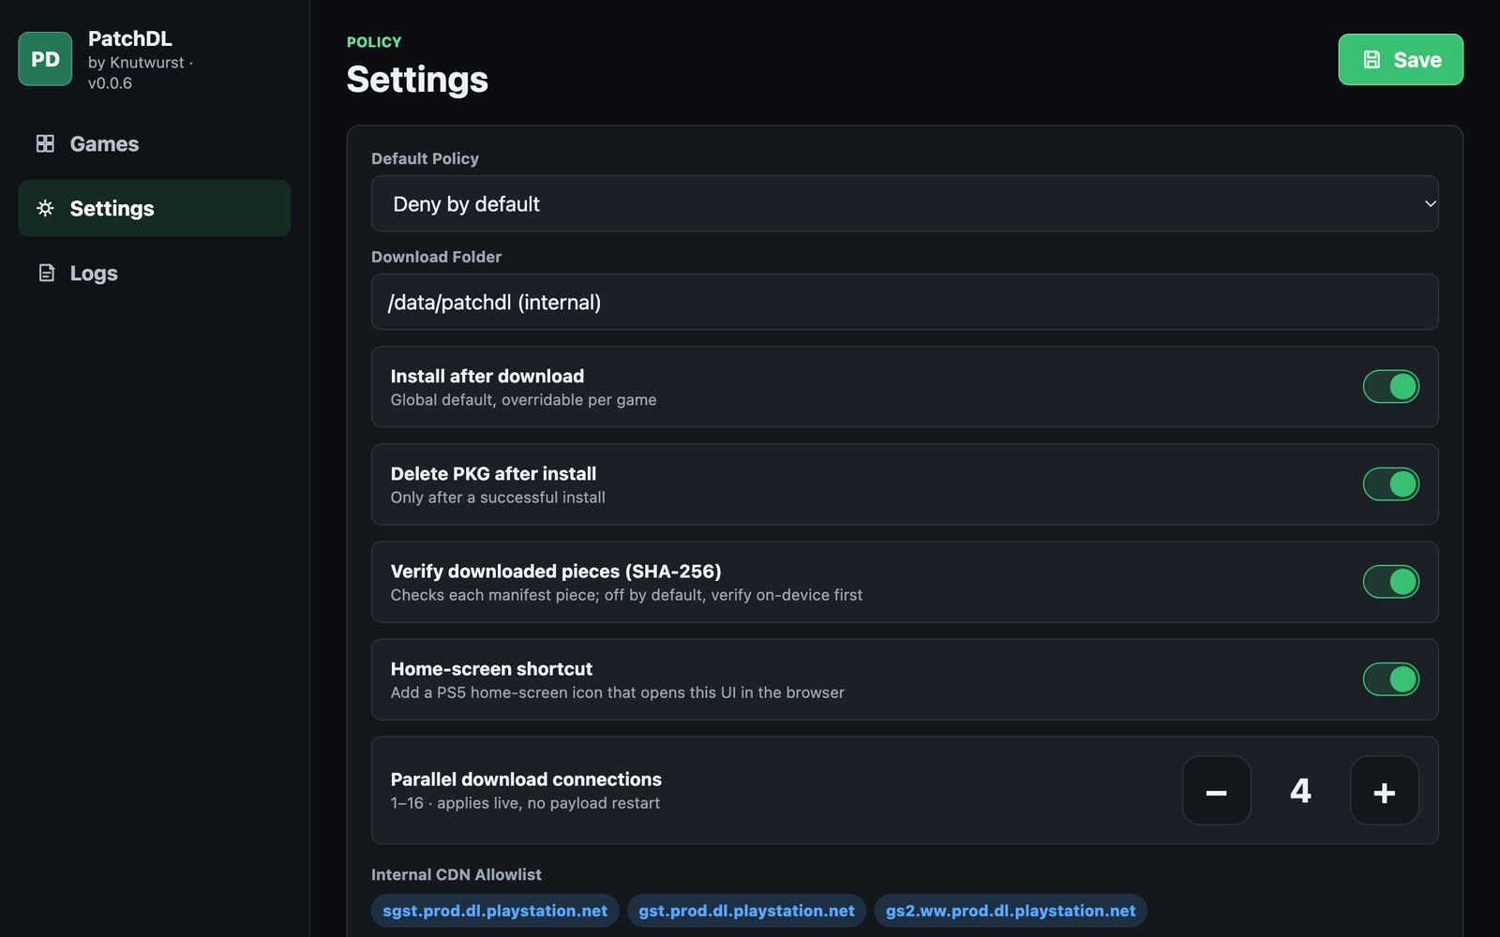Toggle Home-screen shortcut switch

tap(1390, 679)
